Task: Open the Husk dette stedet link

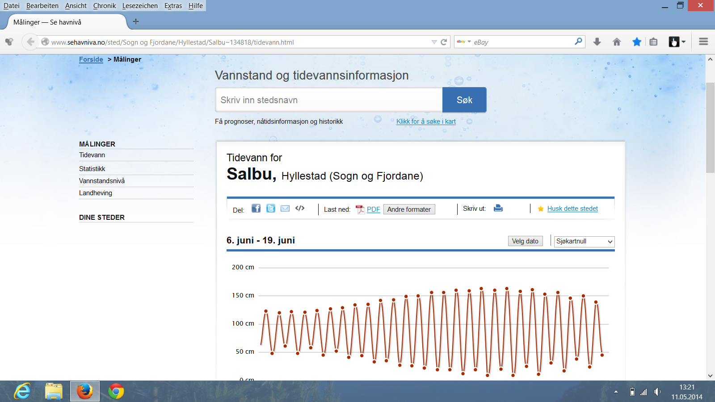Action: (x=572, y=209)
